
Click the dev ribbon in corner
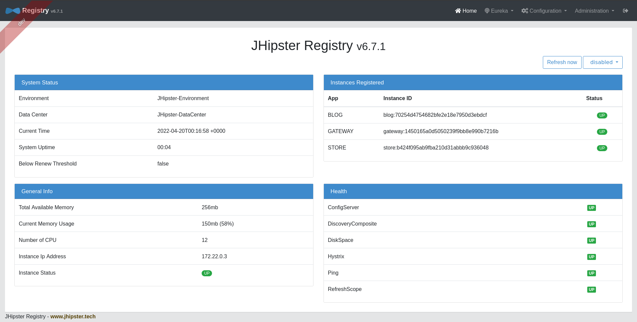(x=21, y=23)
